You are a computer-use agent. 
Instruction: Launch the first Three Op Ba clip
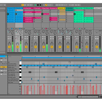pos(34,12)
